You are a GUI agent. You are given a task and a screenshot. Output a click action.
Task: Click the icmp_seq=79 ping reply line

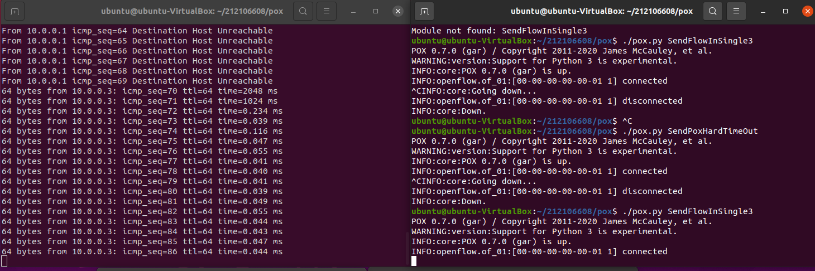click(142, 181)
